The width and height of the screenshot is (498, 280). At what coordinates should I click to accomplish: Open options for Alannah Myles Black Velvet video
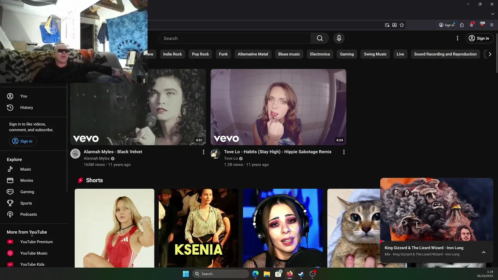pyautogui.click(x=203, y=152)
